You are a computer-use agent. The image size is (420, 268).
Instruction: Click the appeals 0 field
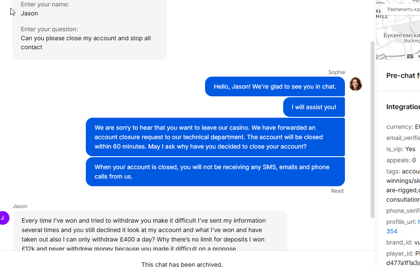click(x=401, y=160)
